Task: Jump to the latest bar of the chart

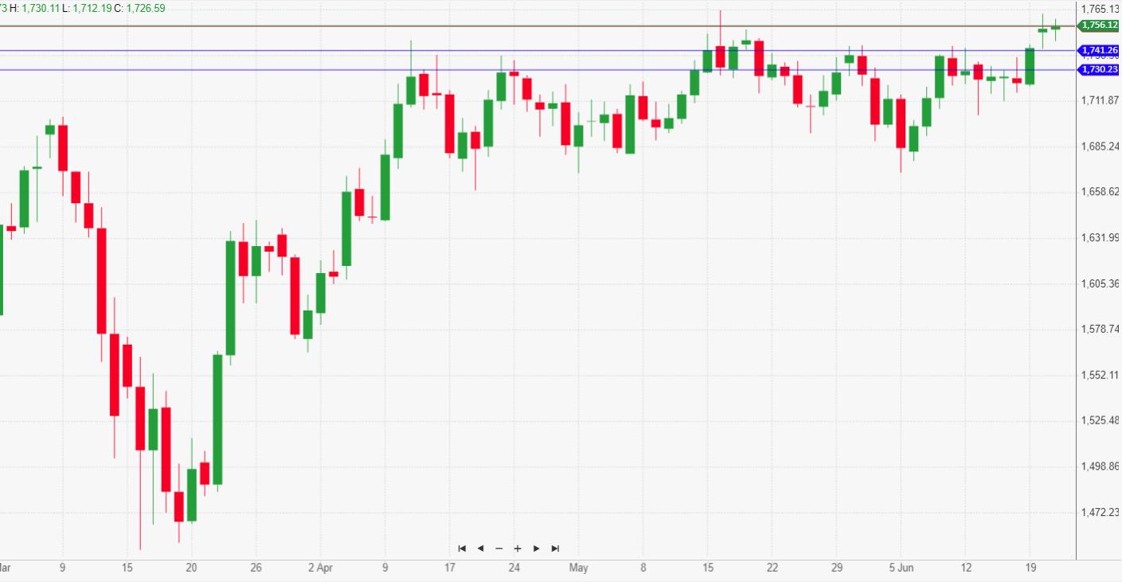Action: 555,549
